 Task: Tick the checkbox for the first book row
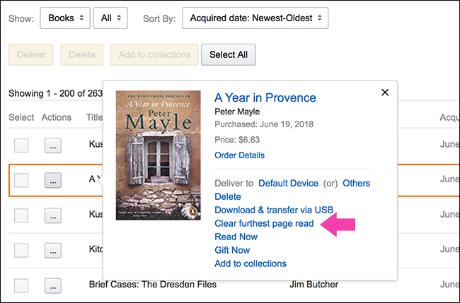pyautogui.click(x=21, y=145)
